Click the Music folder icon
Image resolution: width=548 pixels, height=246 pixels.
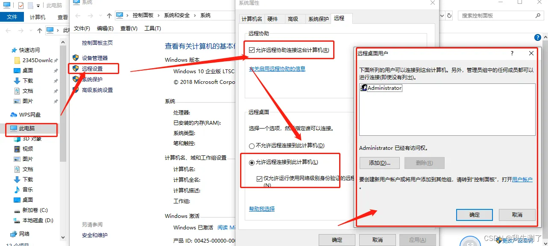click(17, 190)
